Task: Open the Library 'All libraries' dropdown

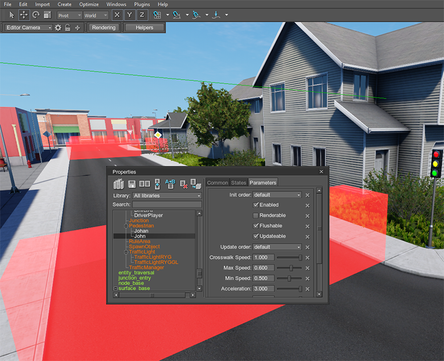Action: 167,196
